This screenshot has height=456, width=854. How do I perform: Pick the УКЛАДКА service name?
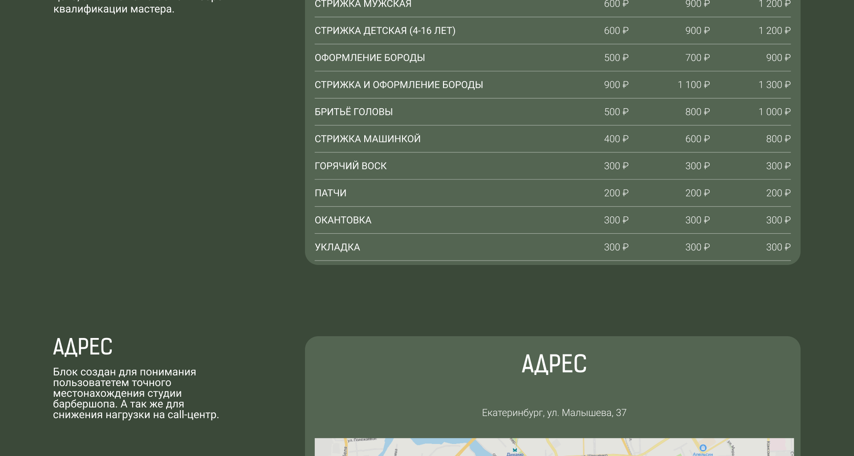point(337,248)
